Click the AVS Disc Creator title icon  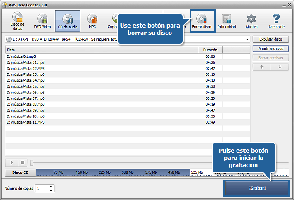(x=5, y=5)
